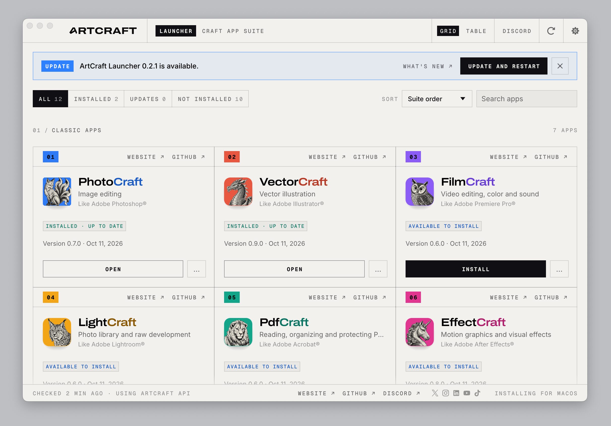Open settings via the gear icon
The image size is (611, 426).
[575, 31]
